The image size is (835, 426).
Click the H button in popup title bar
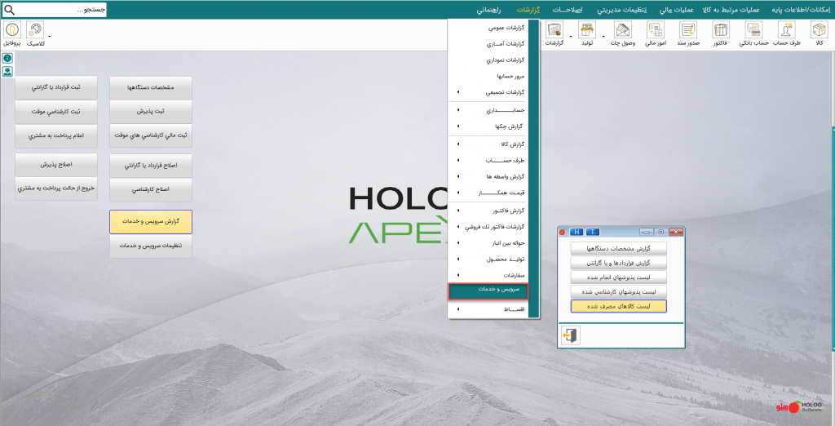577,232
